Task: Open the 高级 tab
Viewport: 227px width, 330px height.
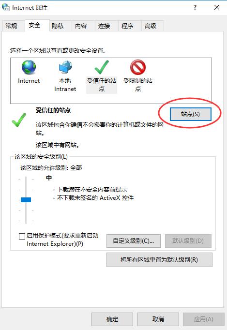Action: click(x=151, y=26)
